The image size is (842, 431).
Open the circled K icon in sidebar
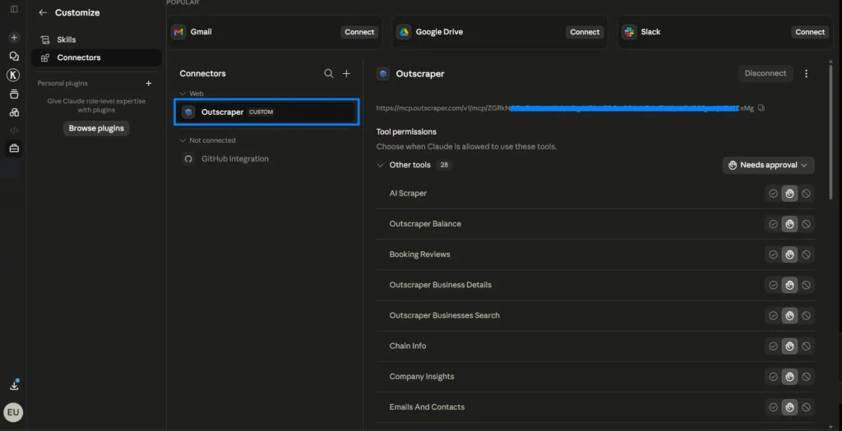point(13,75)
